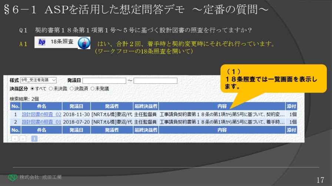Click the 発議者 column header in top row
The height and width of the screenshot is (186, 332).
pyautogui.click(x=111, y=106)
